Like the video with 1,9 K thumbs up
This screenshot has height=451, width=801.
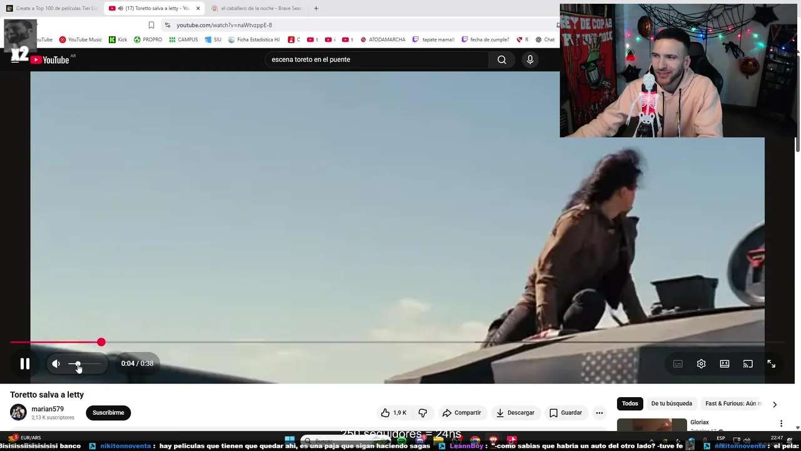394,413
